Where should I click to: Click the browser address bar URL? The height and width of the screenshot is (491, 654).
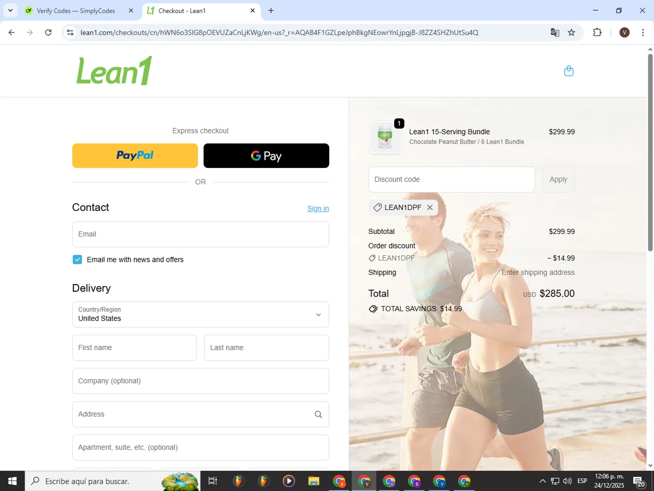click(279, 32)
